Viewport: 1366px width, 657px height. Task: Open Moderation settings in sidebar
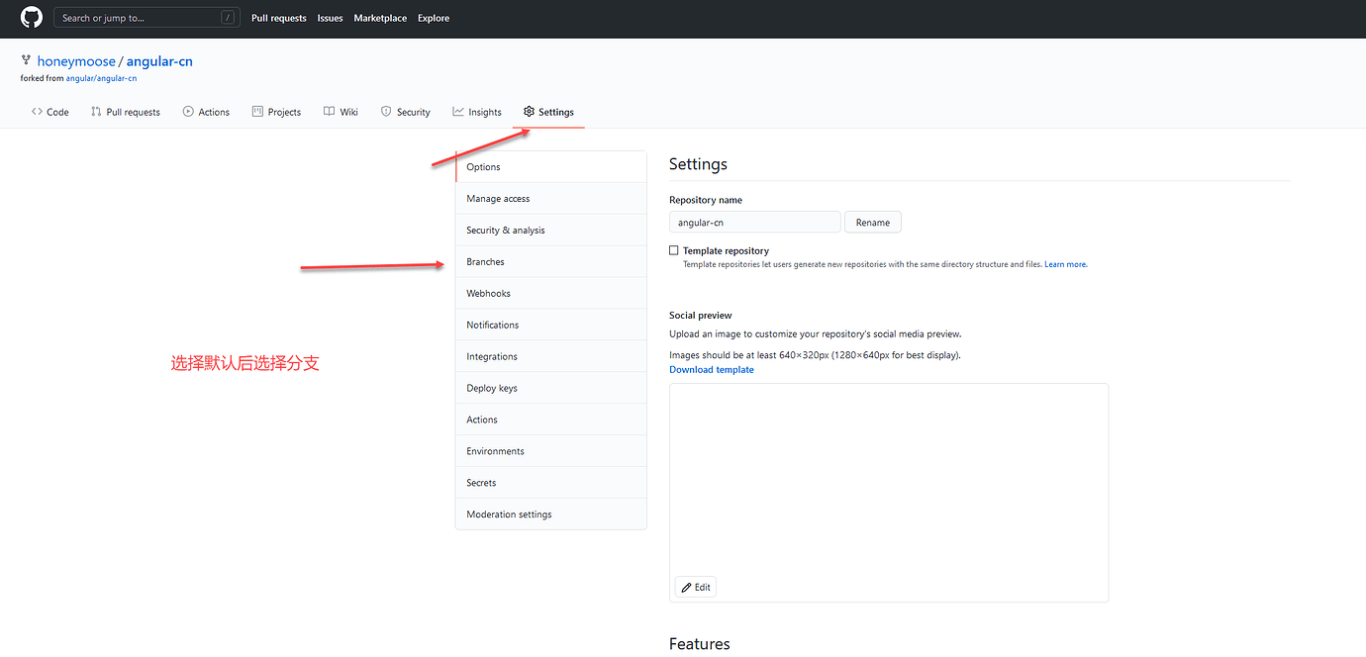click(x=550, y=515)
